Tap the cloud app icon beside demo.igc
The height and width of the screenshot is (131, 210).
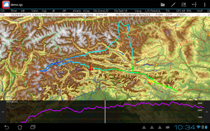(x=6, y=5)
